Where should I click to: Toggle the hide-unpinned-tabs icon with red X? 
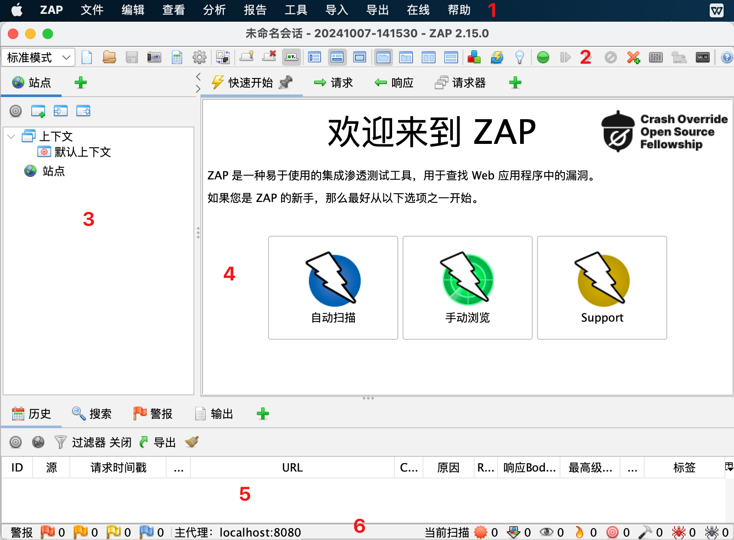tap(269, 56)
